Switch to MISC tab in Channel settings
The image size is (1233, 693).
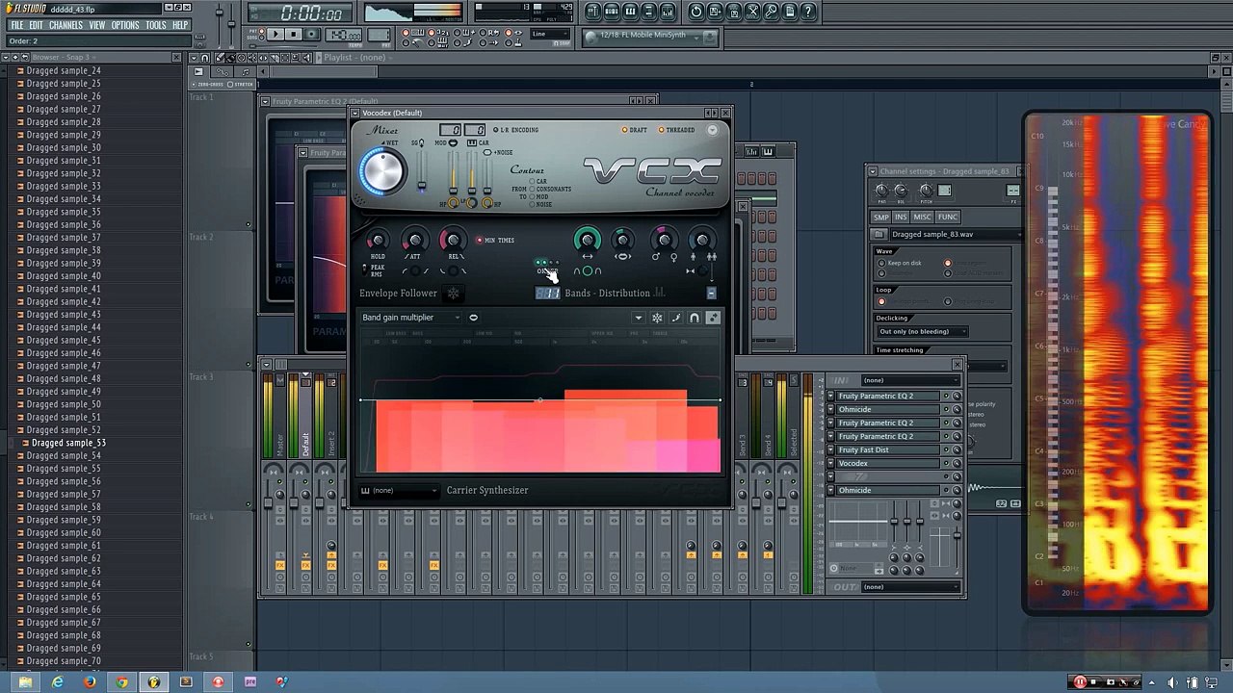[923, 218]
